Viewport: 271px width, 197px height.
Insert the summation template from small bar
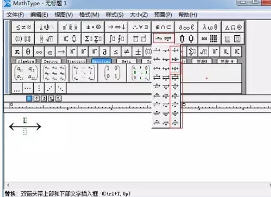click(192, 51)
